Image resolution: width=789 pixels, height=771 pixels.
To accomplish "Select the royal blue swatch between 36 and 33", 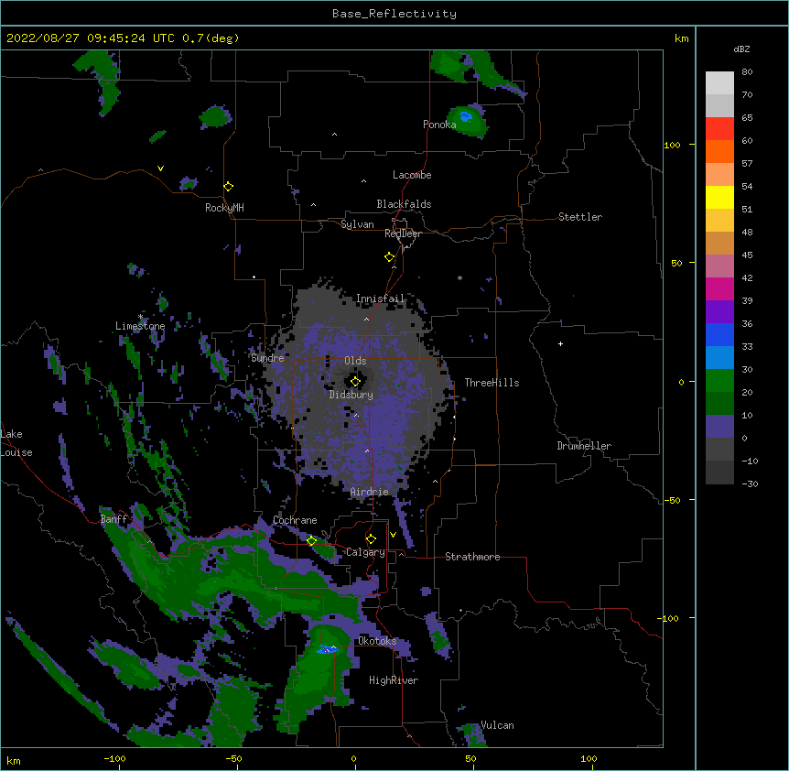I will (719, 334).
